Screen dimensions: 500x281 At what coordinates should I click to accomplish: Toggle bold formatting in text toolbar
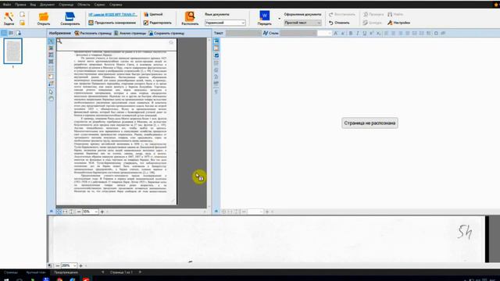[x=351, y=33]
